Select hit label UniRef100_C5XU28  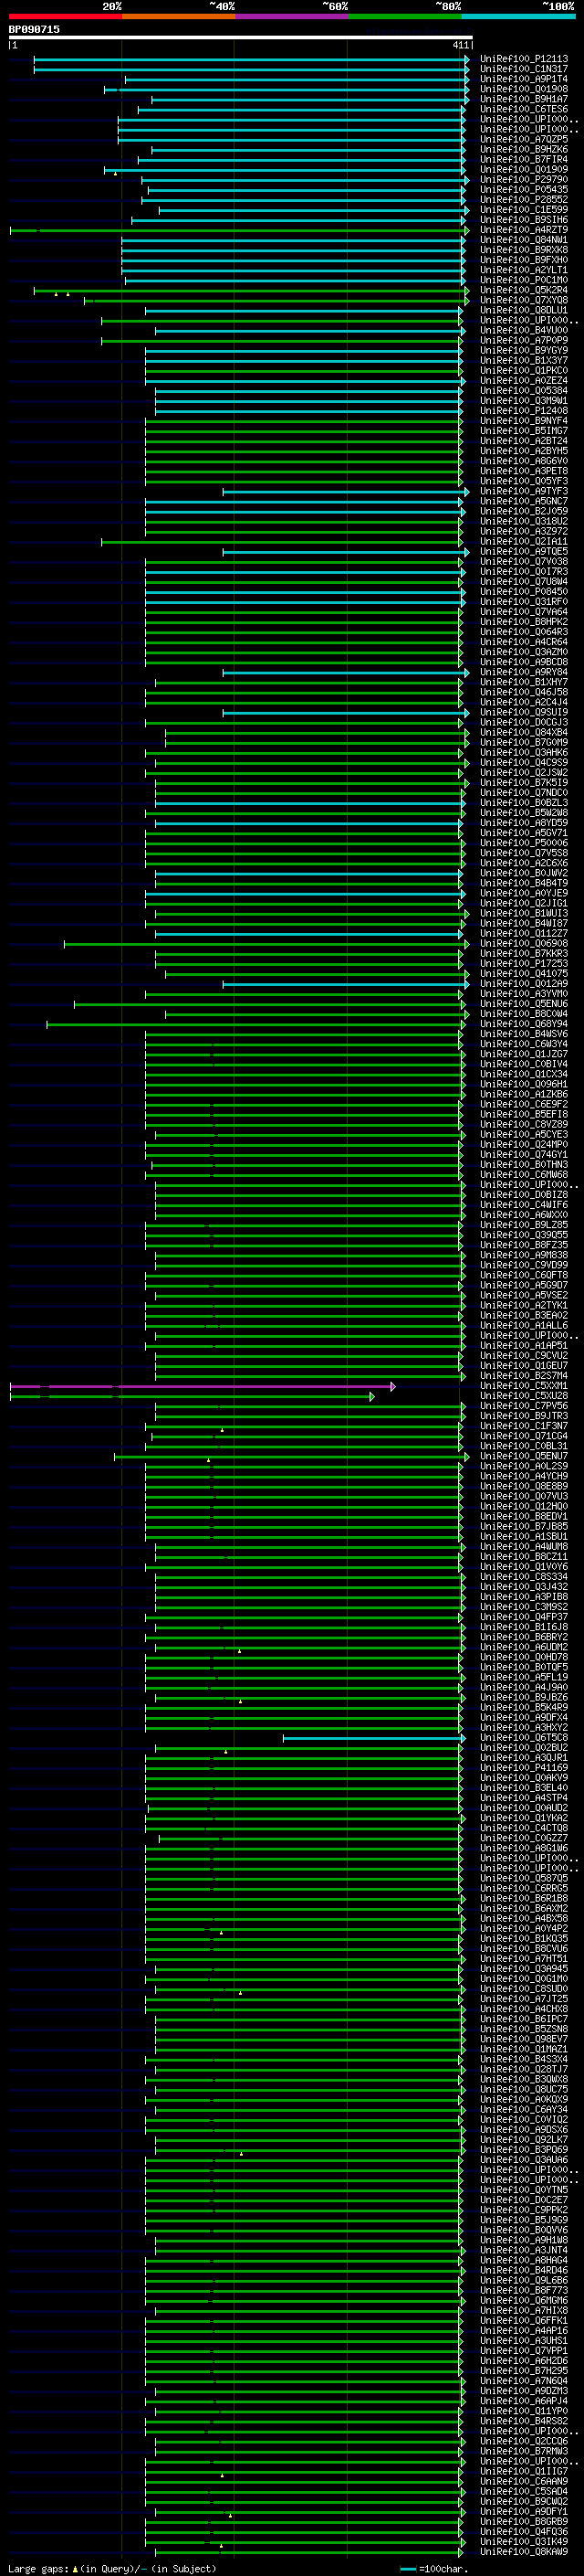pyautogui.click(x=523, y=1396)
